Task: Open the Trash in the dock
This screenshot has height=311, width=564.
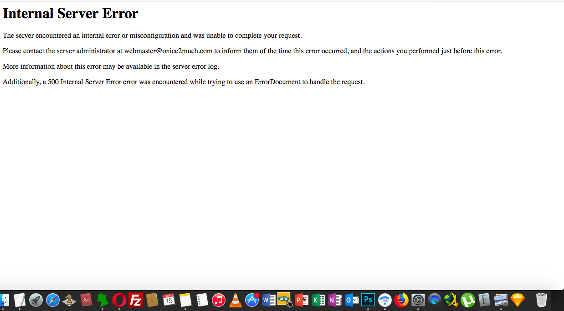Action: 541,300
